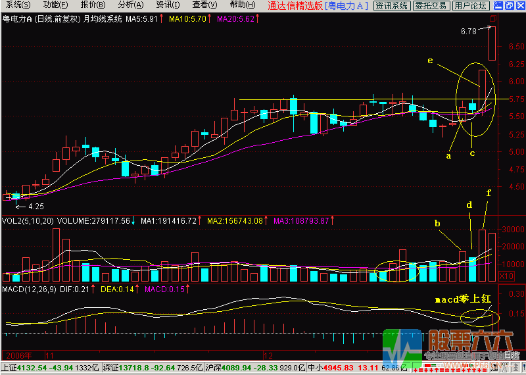Click the MA5 up-arrow indicator
The height and width of the screenshot is (375, 526).
tap(162, 18)
